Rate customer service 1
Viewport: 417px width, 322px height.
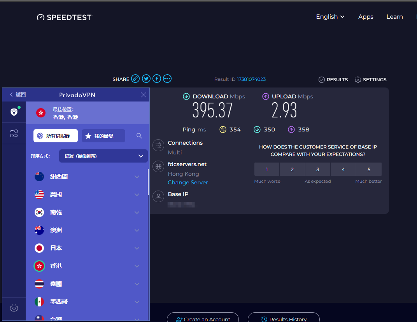coord(267,170)
